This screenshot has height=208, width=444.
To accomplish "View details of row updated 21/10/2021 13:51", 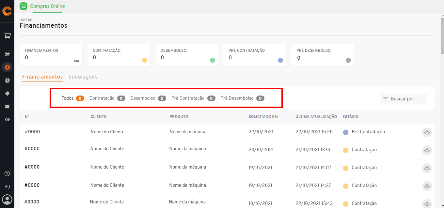I will point(427,150).
